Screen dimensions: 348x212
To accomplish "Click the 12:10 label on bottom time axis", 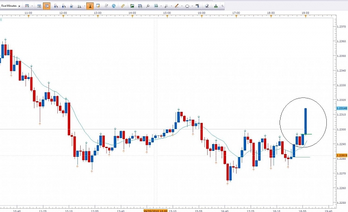I will click(x=69, y=211).
